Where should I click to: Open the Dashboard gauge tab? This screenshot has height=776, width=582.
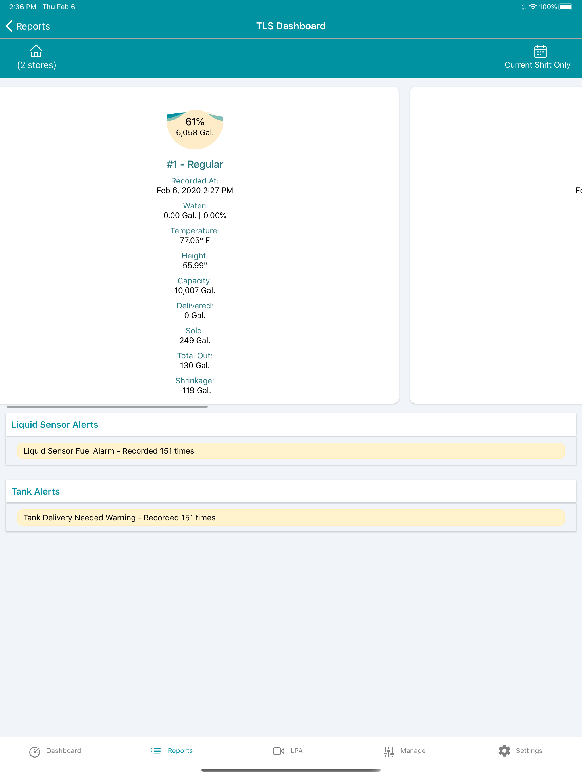point(55,751)
